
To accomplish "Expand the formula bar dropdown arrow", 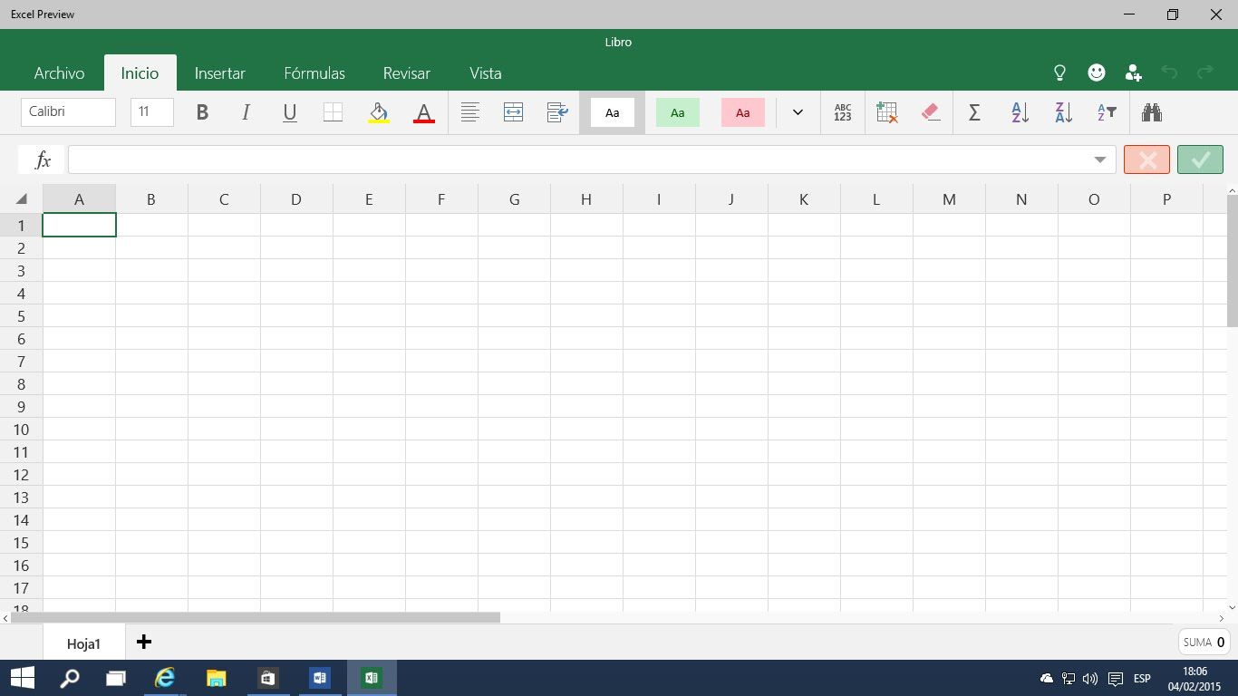I will click(1099, 159).
